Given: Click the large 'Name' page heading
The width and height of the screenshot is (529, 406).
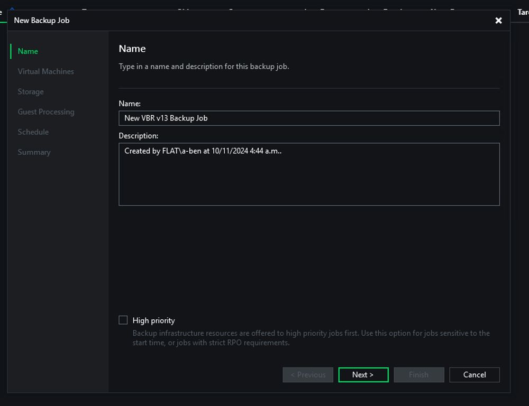Looking at the screenshot, I should coord(132,49).
